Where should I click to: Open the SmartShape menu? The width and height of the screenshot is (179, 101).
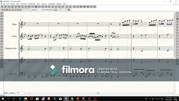pos(51,4)
